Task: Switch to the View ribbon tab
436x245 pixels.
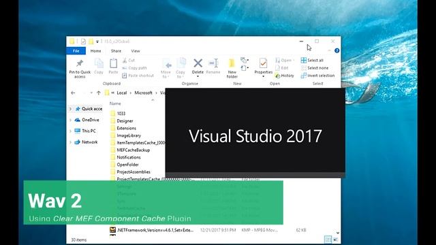Action: (136, 51)
